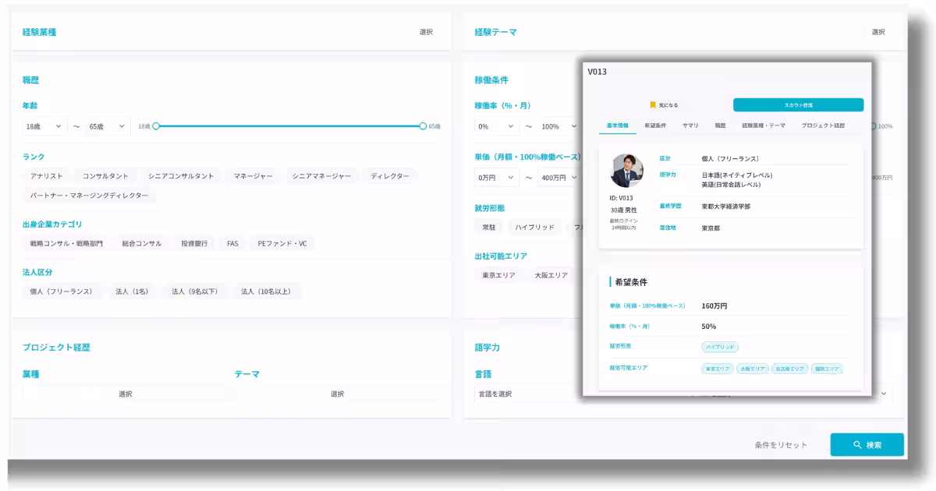The width and height of the screenshot is (936, 491).
Task: Toggle the コンサルタント rank filter chip
Action: [104, 176]
